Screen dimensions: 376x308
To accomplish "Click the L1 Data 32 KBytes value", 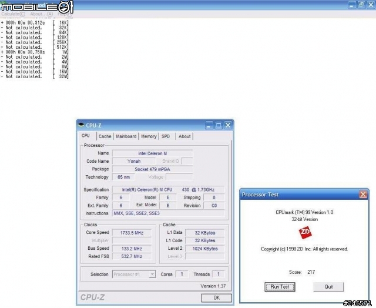I will pos(205,233).
